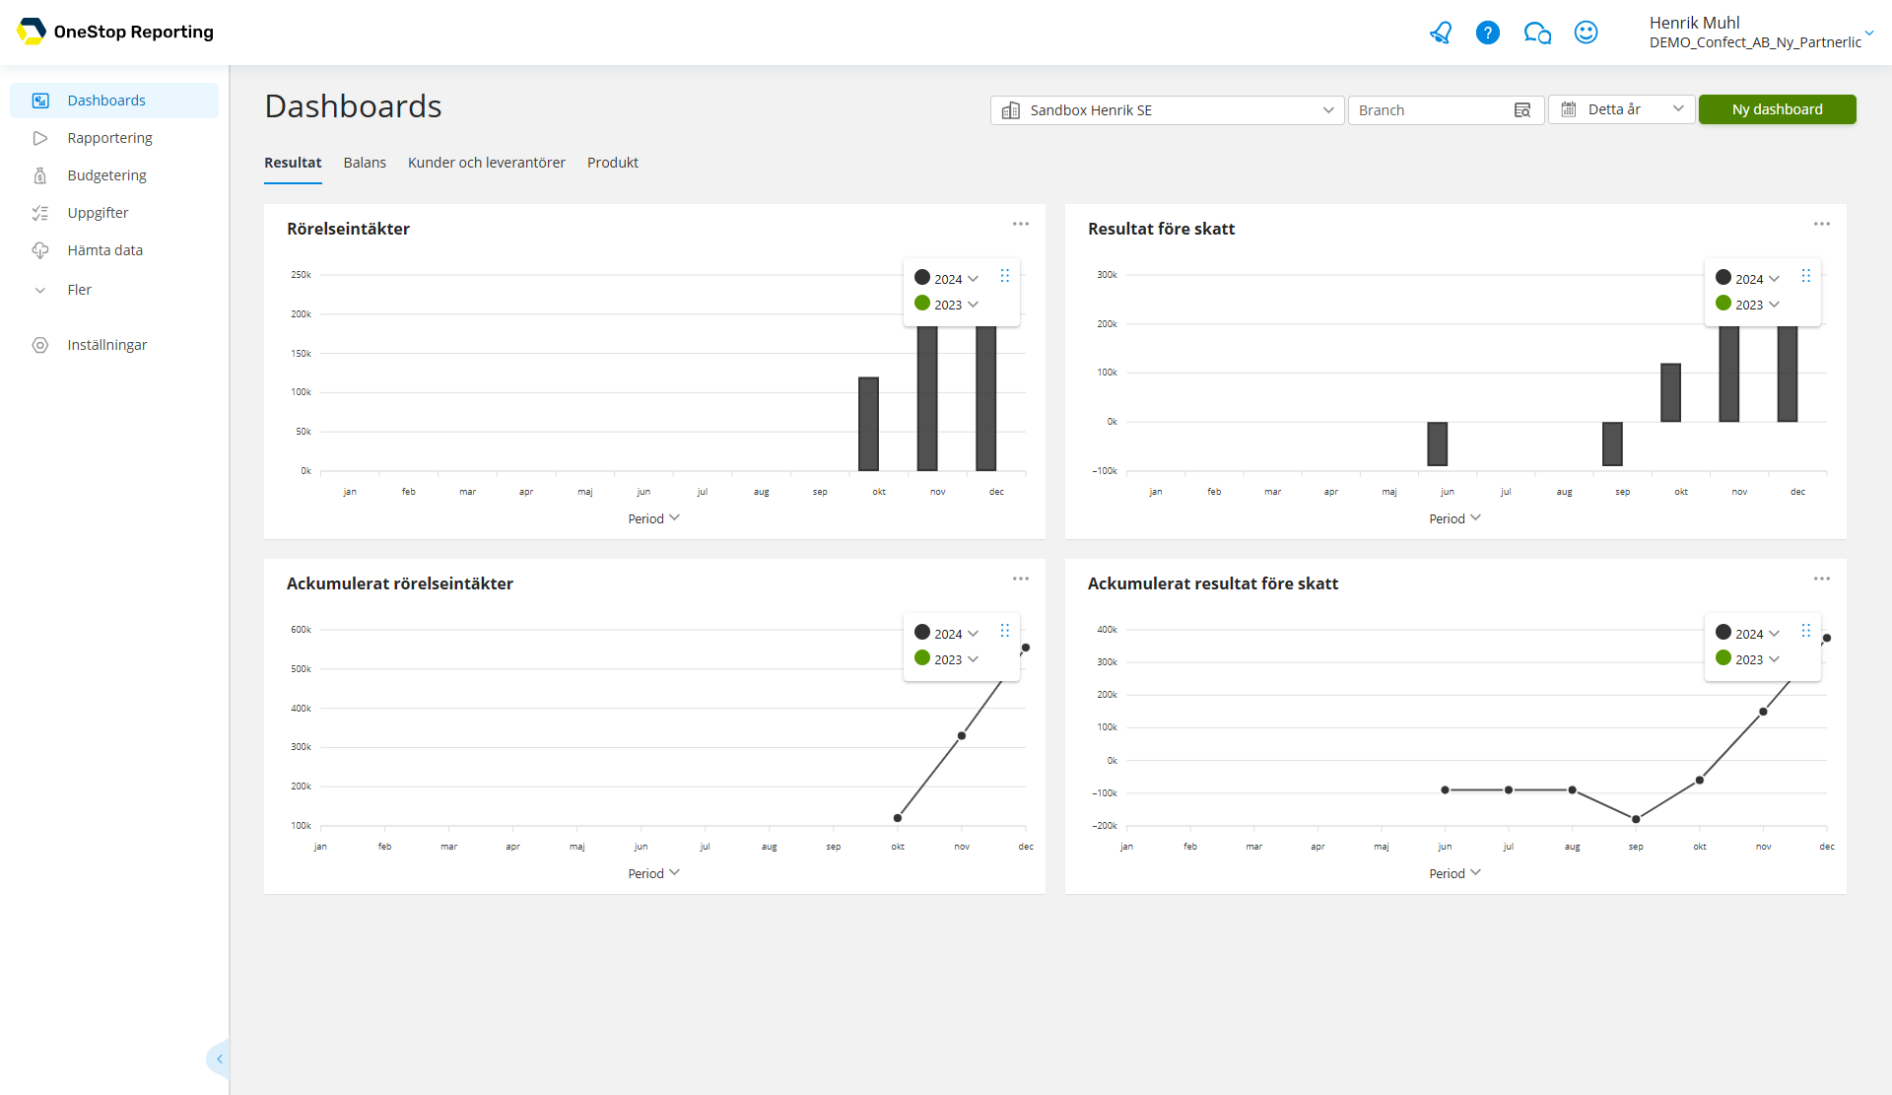The height and width of the screenshot is (1095, 1892).
Task: Open the notifications bell icon
Action: pos(1441,33)
